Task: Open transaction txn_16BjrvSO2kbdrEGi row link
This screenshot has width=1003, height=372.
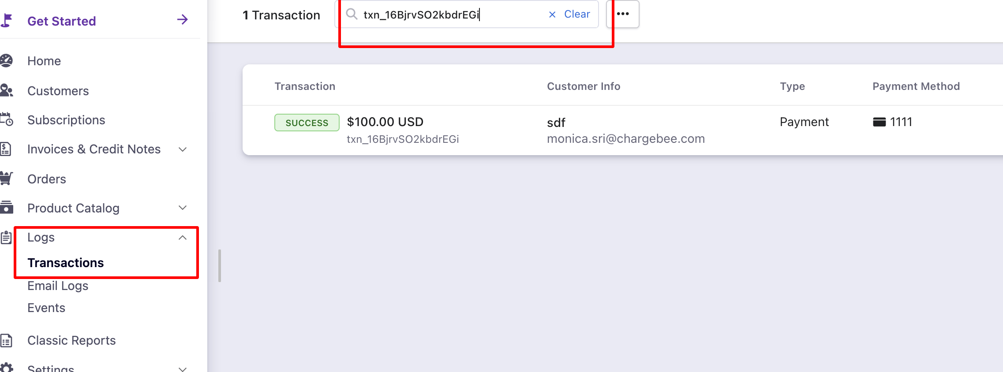Action: coord(402,139)
